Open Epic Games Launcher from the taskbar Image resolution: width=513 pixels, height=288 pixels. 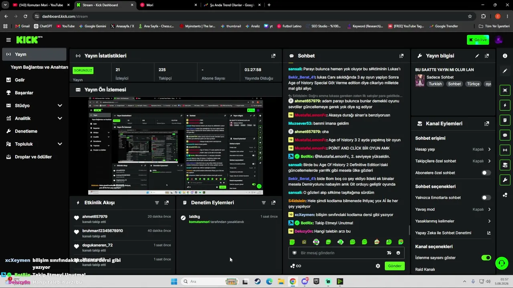click(x=316, y=282)
